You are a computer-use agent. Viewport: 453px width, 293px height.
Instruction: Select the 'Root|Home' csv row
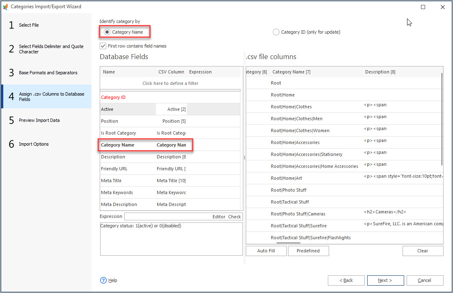pyautogui.click(x=344, y=95)
